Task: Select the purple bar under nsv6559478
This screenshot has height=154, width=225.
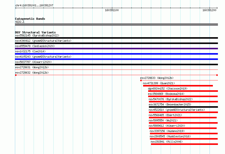Action: coord(116,49)
